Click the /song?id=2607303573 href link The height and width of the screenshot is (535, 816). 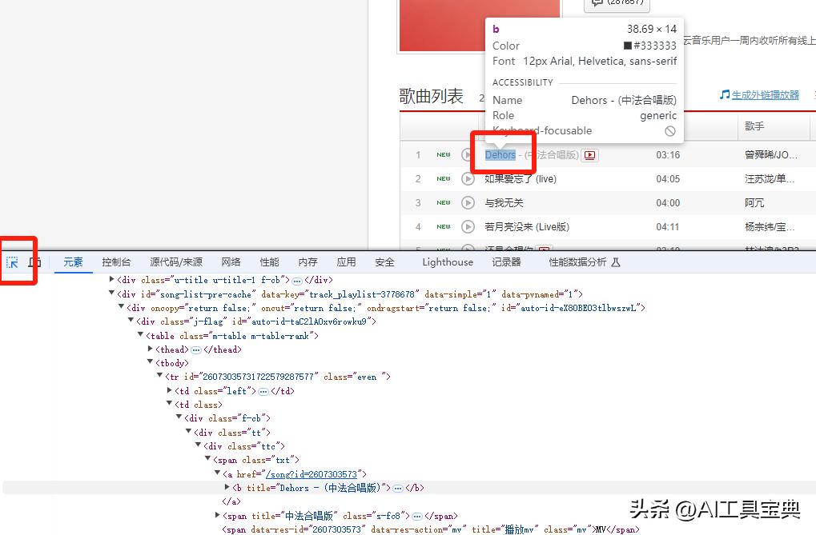312,474
